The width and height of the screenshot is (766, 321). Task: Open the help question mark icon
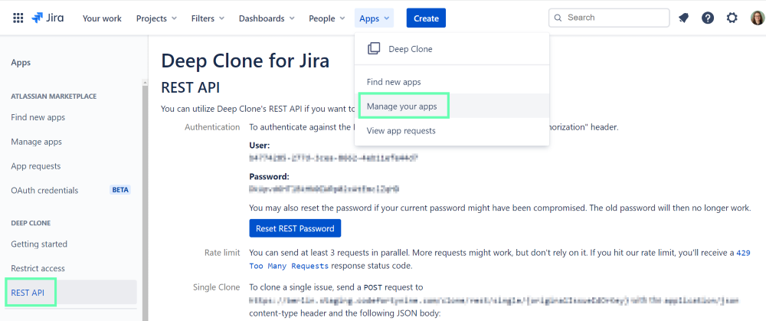(708, 18)
